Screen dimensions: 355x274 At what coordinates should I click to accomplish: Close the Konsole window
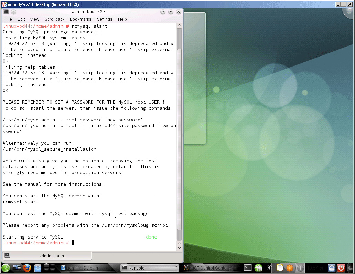click(x=179, y=12)
